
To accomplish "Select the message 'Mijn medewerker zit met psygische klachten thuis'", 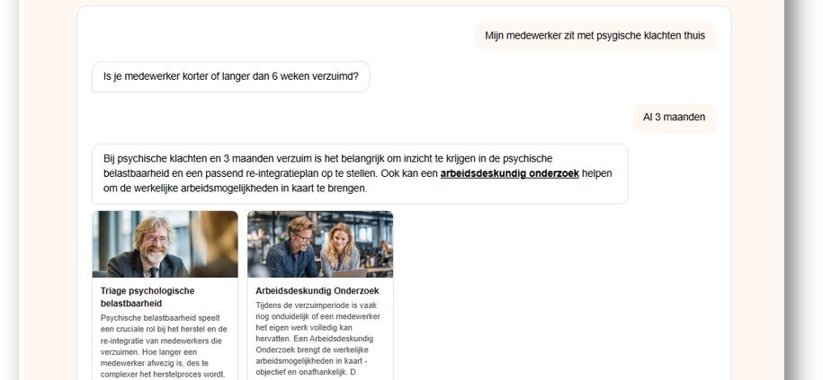I will tap(595, 36).
